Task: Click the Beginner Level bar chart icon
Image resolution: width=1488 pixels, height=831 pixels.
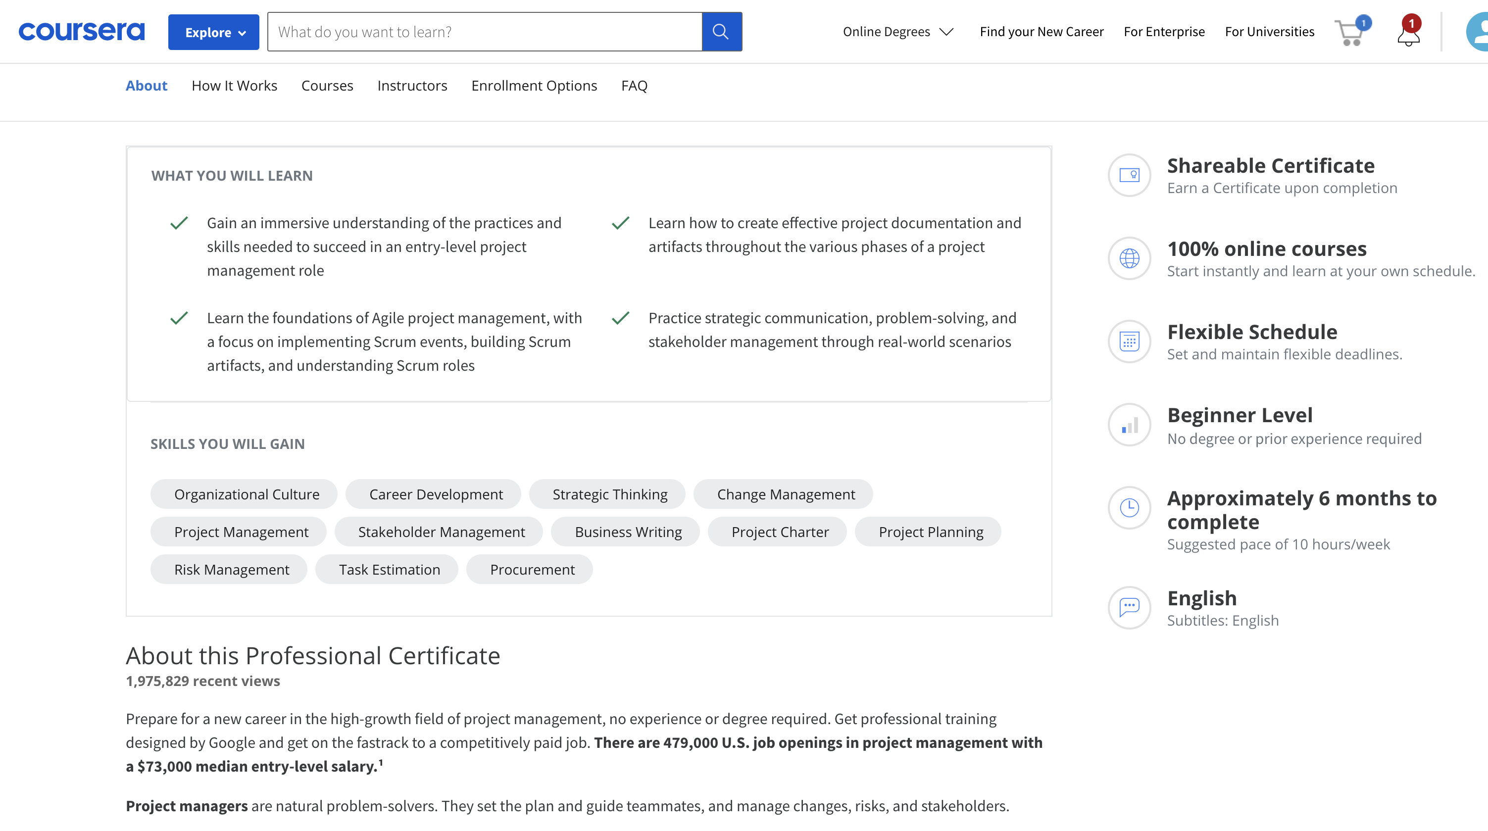Action: click(x=1129, y=425)
